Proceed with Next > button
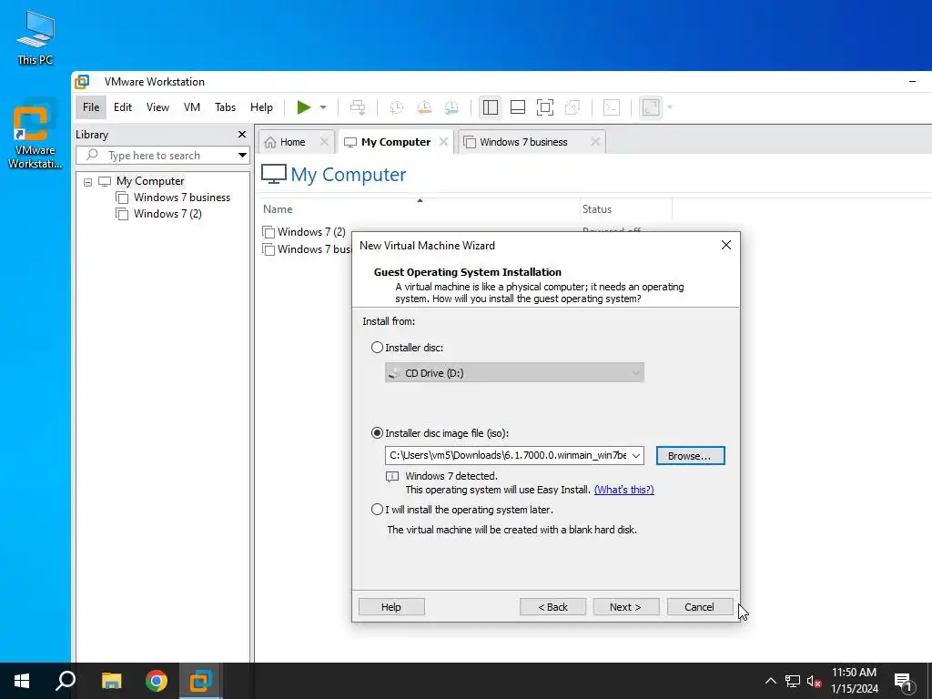932x699 pixels. [x=626, y=607]
